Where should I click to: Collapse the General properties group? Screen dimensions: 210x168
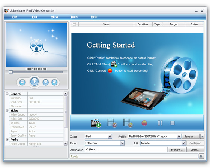coord(7,94)
